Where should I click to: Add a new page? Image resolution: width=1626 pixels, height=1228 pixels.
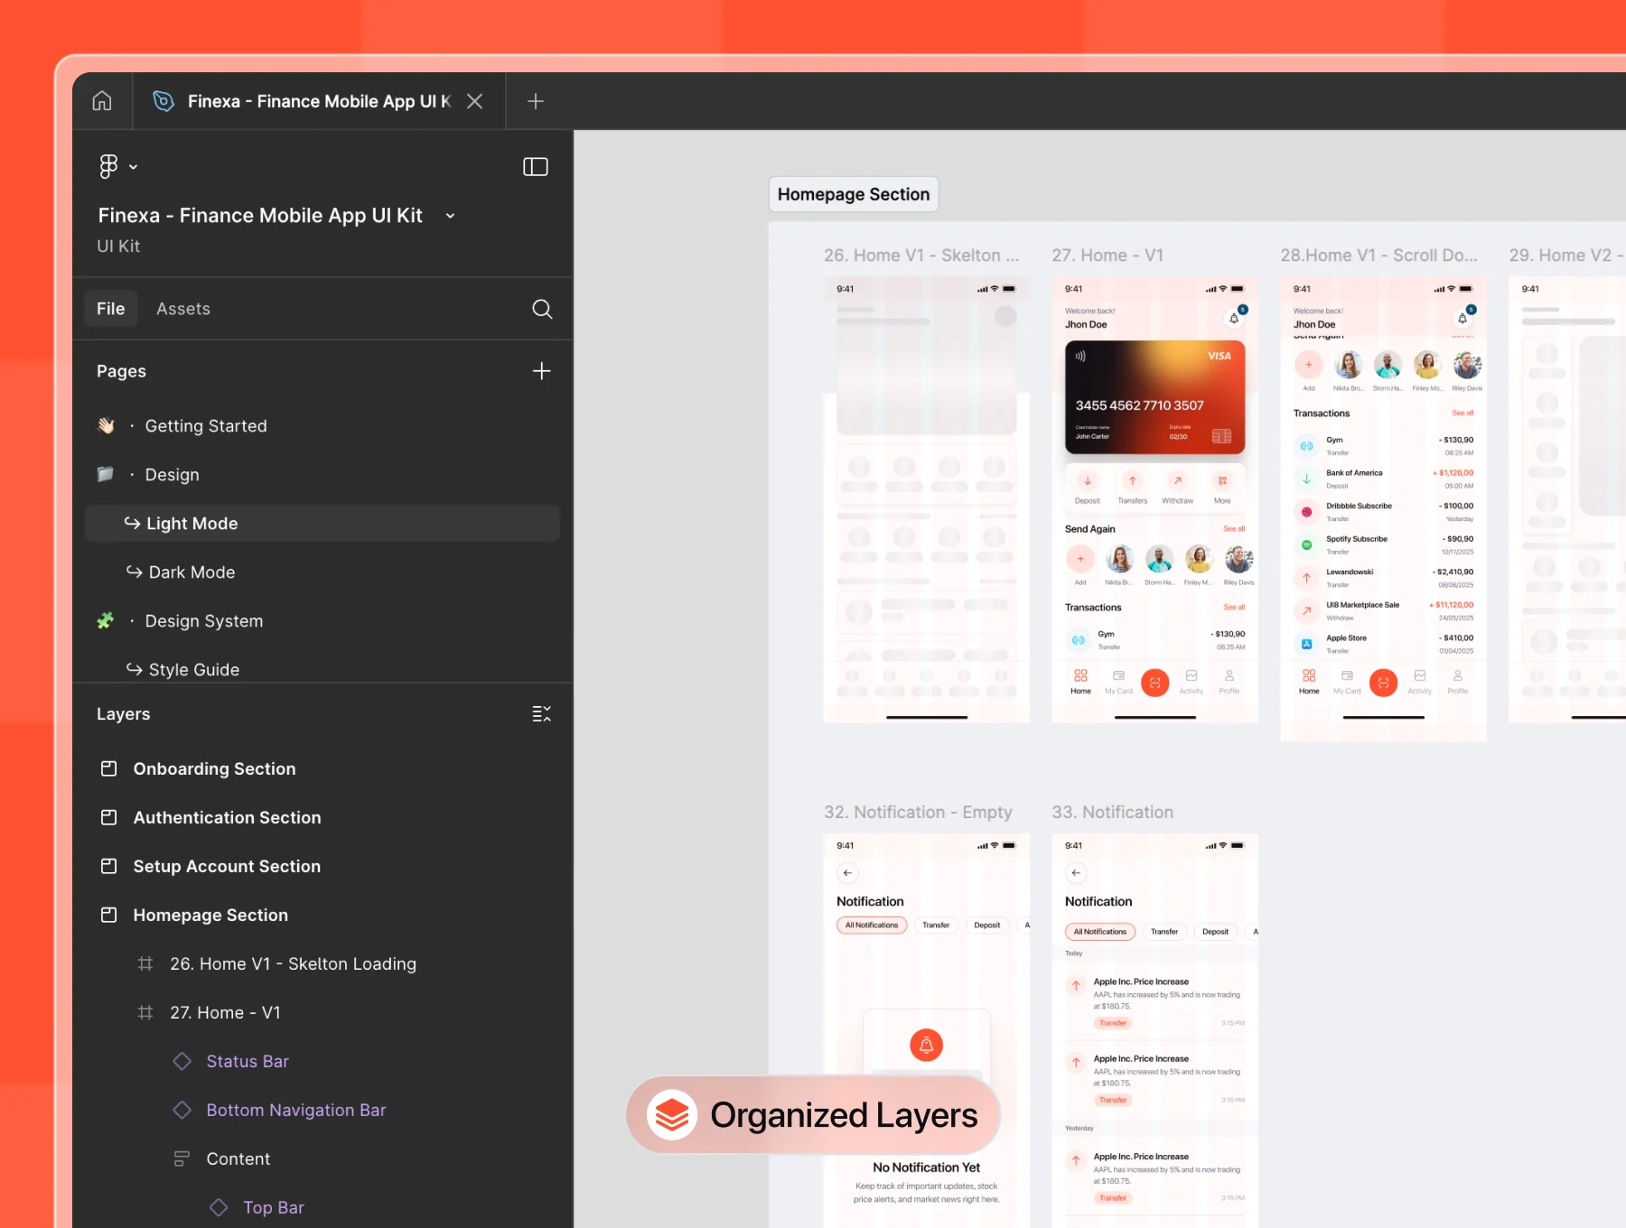click(542, 371)
